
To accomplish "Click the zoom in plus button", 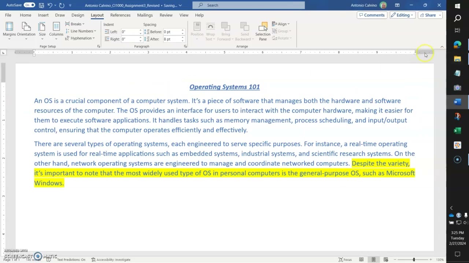I will (x=430, y=260).
